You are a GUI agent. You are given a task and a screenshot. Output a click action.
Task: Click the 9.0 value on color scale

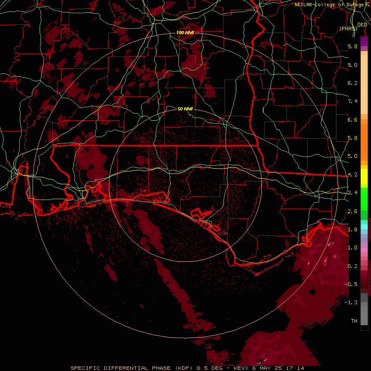(x=352, y=65)
